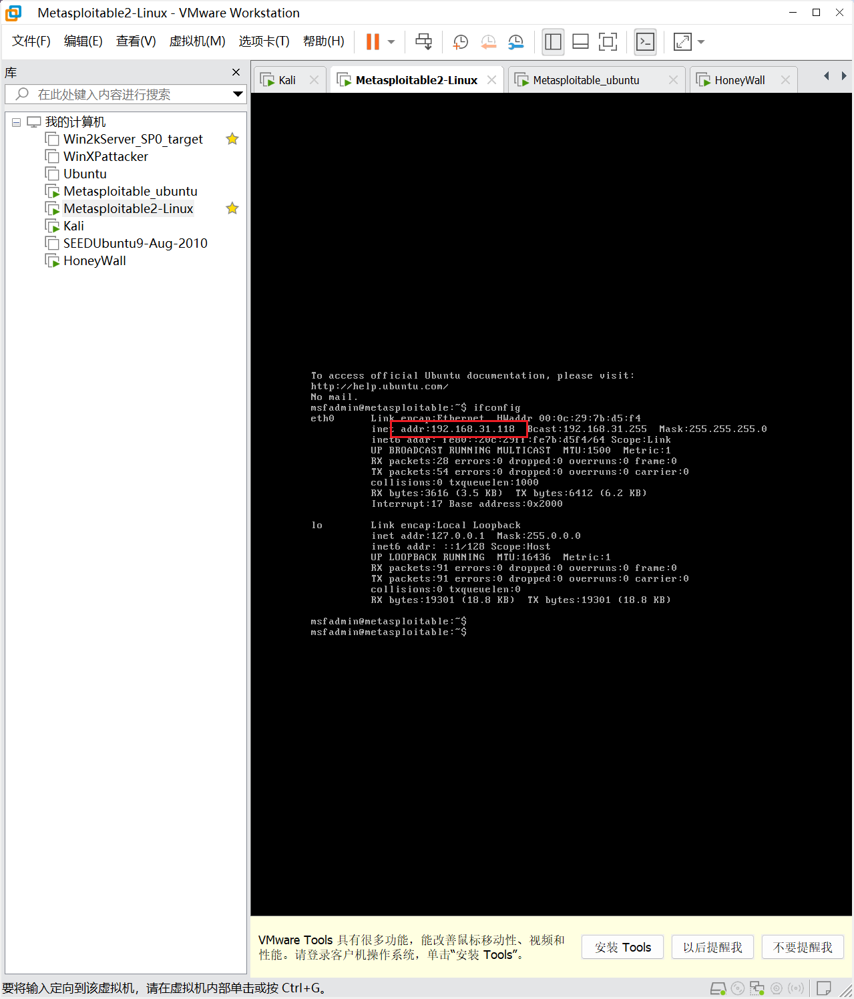Close the library panel

coord(236,72)
